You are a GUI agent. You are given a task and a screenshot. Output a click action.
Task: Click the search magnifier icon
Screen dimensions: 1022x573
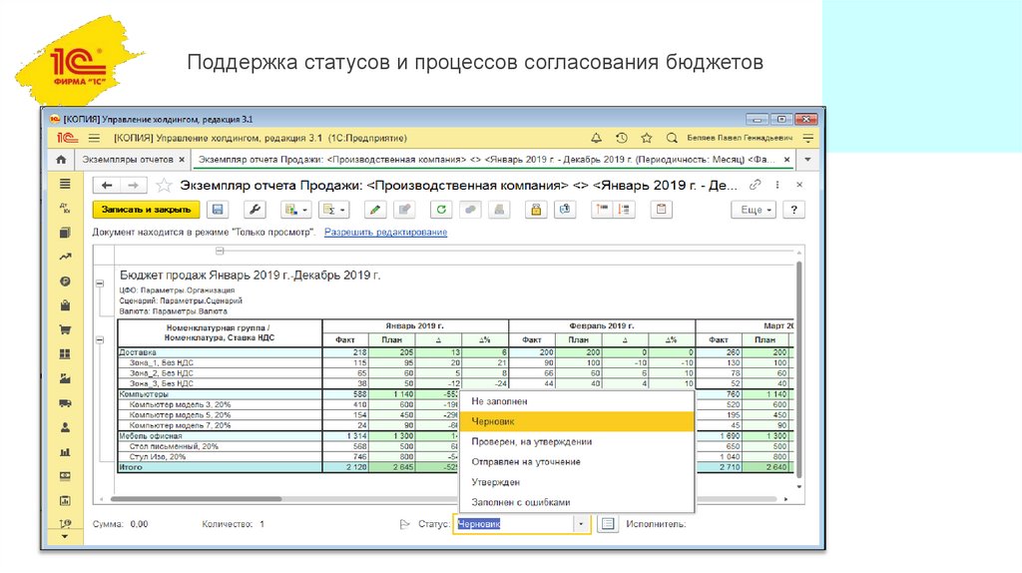(x=672, y=138)
